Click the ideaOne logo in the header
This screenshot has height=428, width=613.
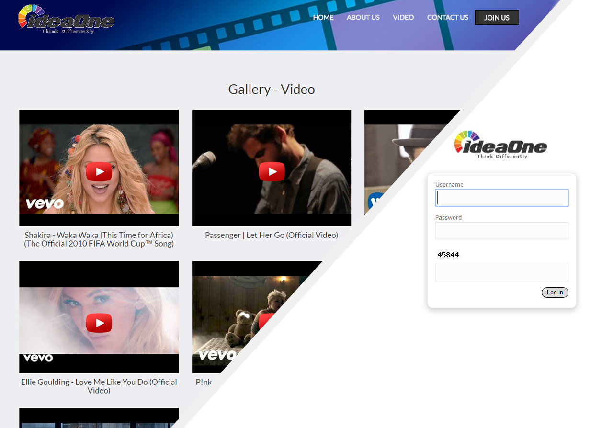66,18
